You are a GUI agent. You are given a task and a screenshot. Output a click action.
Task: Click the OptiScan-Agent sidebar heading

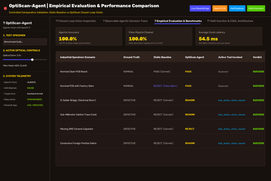pos(17,23)
